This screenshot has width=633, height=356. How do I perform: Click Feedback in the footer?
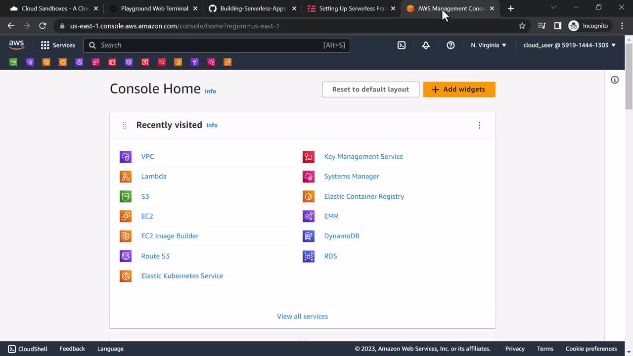coord(72,349)
